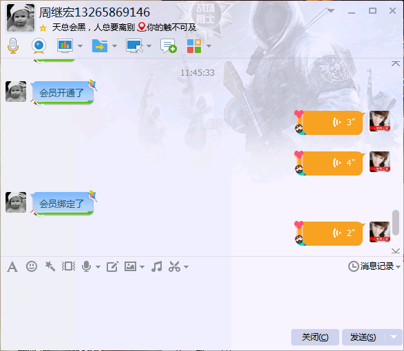Expand the screenshot scissors dropdown arrow
The width and height of the screenshot is (404, 351).
tap(187, 267)
